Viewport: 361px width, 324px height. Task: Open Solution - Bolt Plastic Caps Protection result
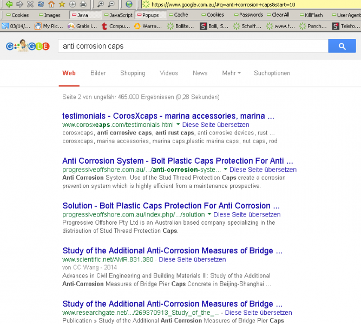pos(171,205)
